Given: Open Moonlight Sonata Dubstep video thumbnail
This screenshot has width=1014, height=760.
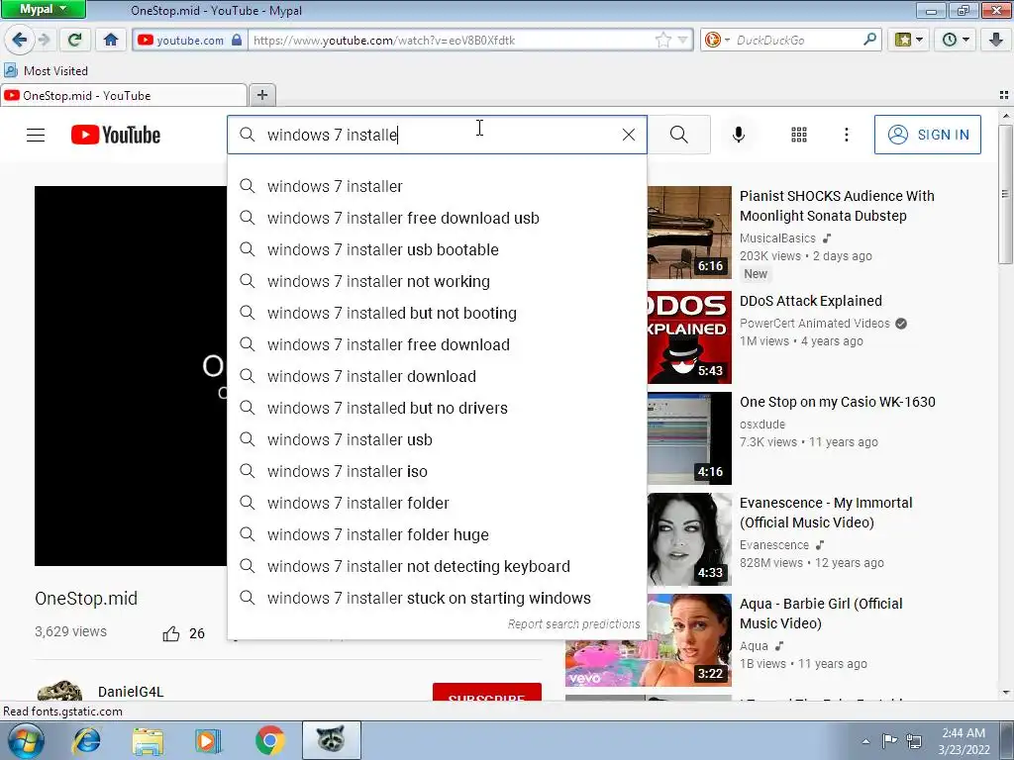Looking at the screenshot, I should pyautogui.click(x=689, y=233).
